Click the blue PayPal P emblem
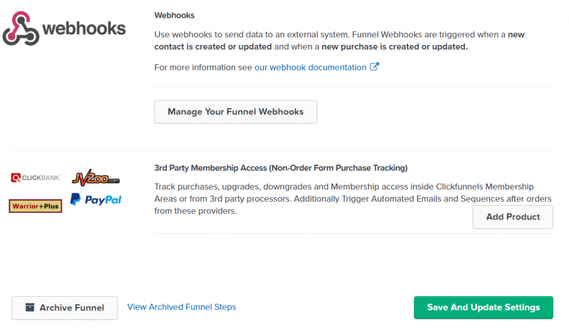 click(75, 199)
